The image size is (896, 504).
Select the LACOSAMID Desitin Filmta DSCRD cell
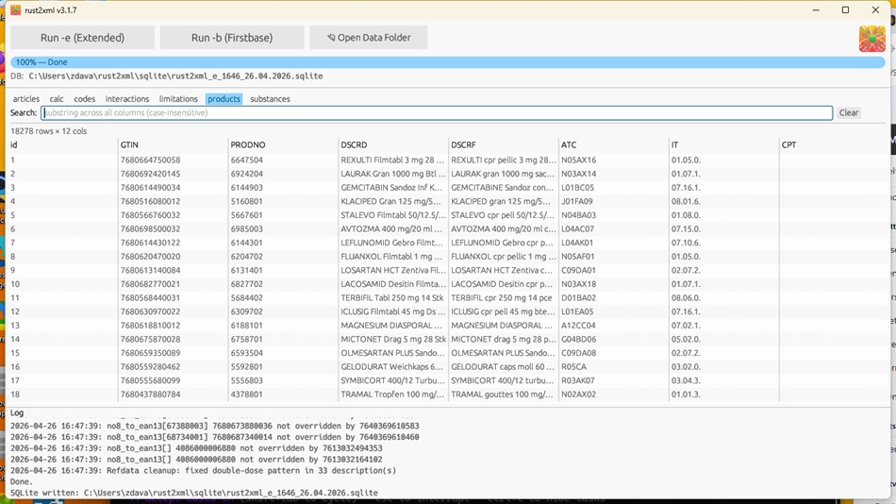coord(392,284)
